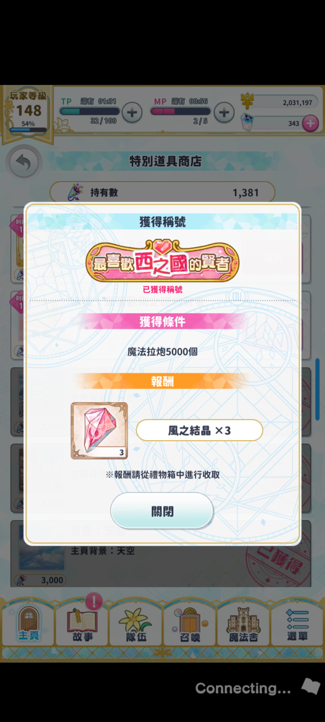Screen dimensions: 325x722
Task: Tap the 風之結晶 ×3 reward label
Action: point(200,430)
